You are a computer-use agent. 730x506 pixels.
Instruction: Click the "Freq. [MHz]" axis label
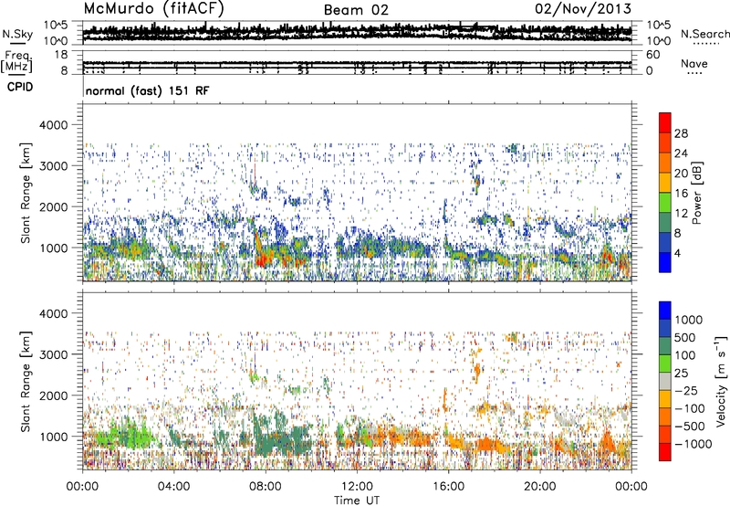tap(17, 61)
